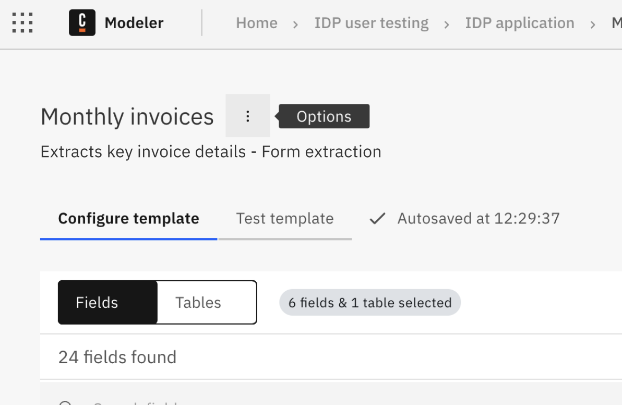Click the Modeler app name
This screenshot has height=405, width=622.
pyautogui.click(x=134, y=23)
